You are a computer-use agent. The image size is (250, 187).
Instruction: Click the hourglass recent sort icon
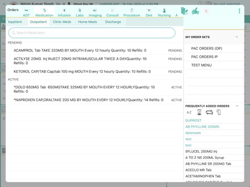click(x=199, y=112)
